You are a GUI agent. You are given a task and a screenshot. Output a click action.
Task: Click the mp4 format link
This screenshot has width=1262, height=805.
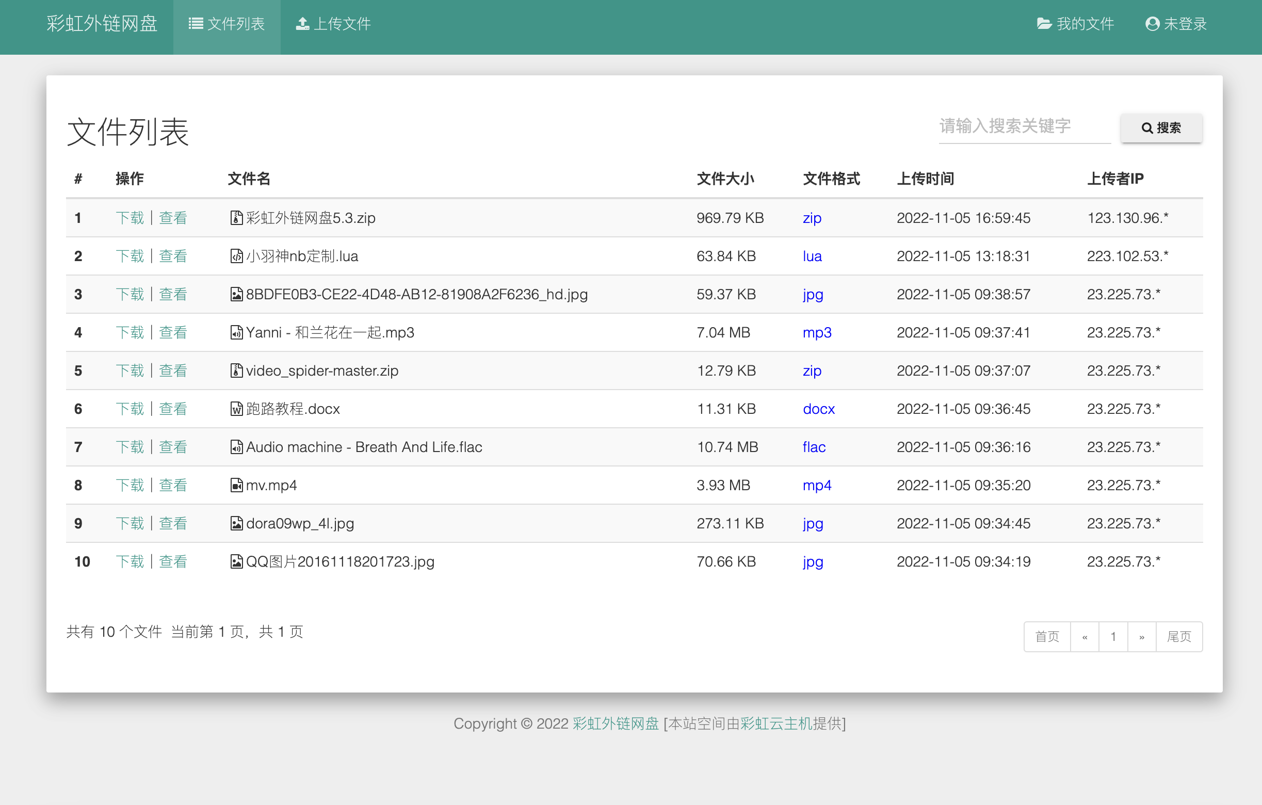[817, 486]
